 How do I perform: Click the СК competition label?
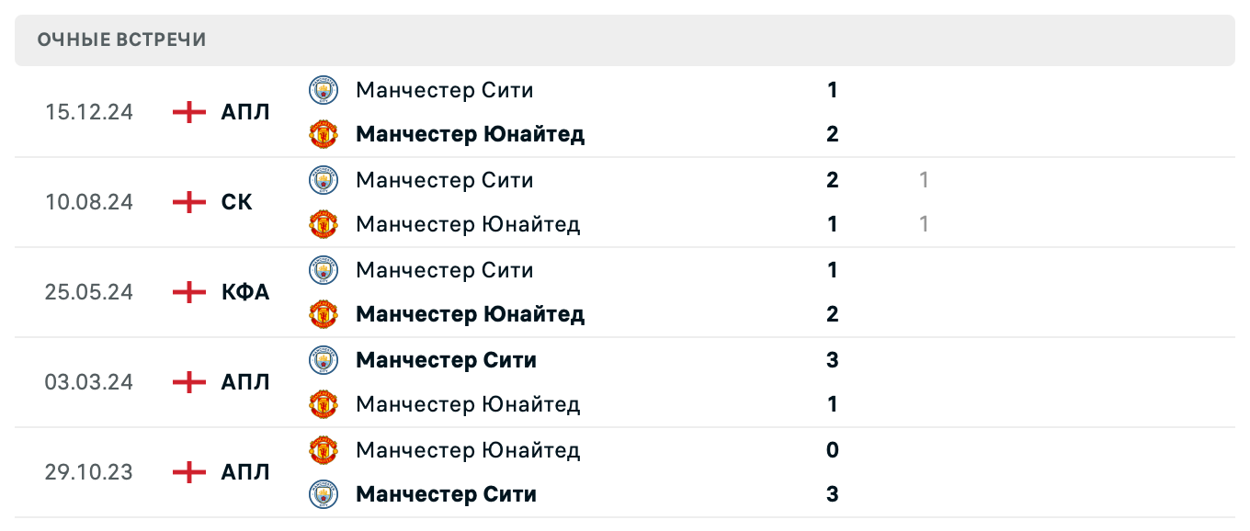pos(239,201)
